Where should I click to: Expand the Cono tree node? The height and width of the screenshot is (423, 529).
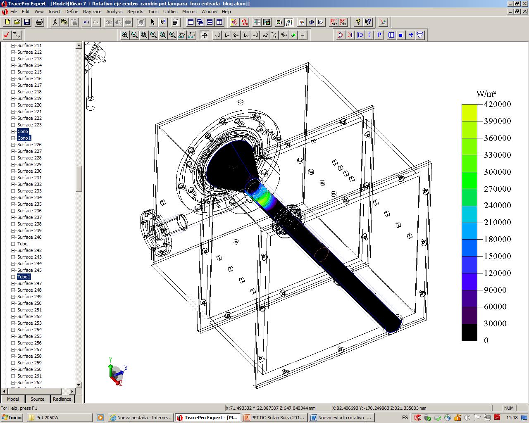tap(13, 131)
